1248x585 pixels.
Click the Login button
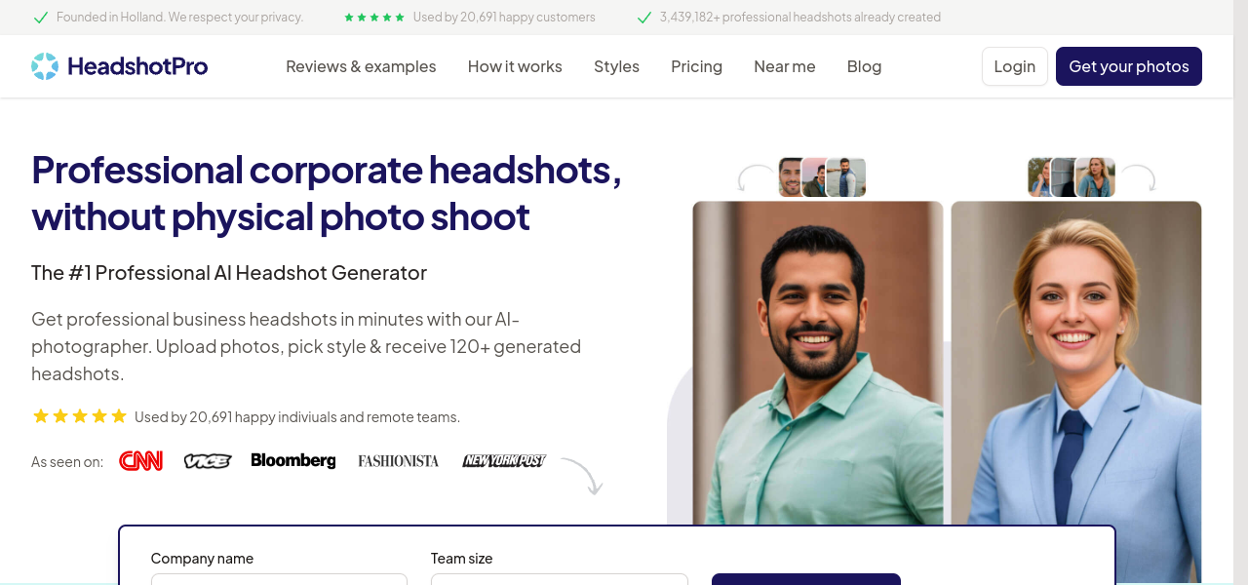tap(1014, 66)
